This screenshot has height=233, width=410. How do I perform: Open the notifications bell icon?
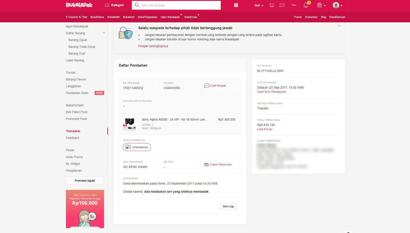click(x=306, y=5)
